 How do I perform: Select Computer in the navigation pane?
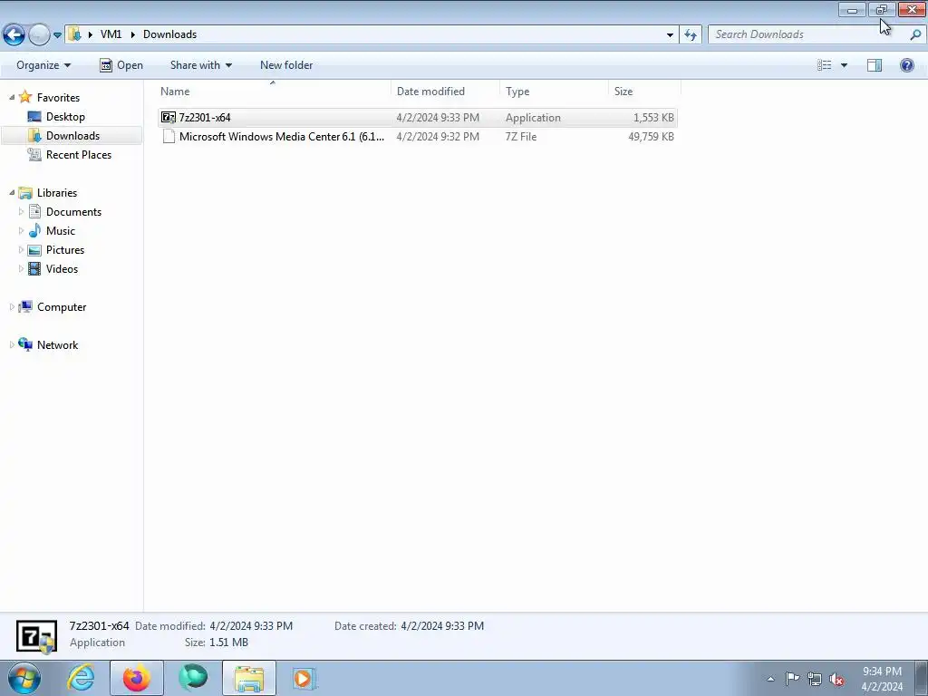click(62, 306)
